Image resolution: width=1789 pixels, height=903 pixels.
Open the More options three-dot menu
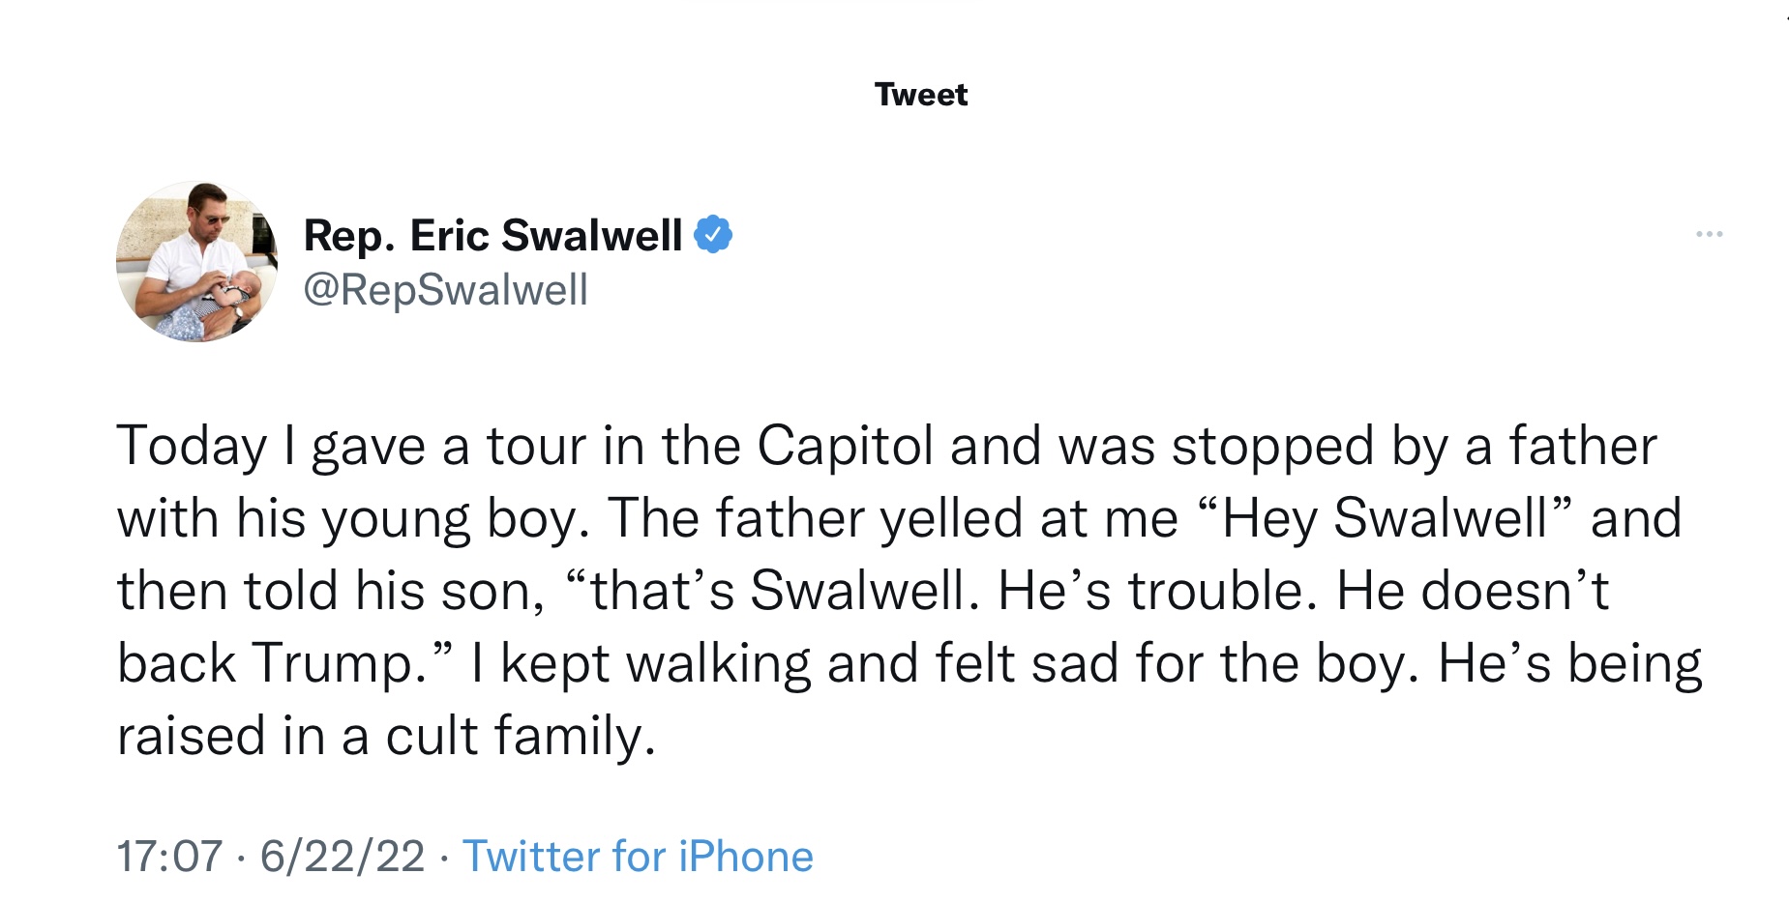tap(1709, 234)
